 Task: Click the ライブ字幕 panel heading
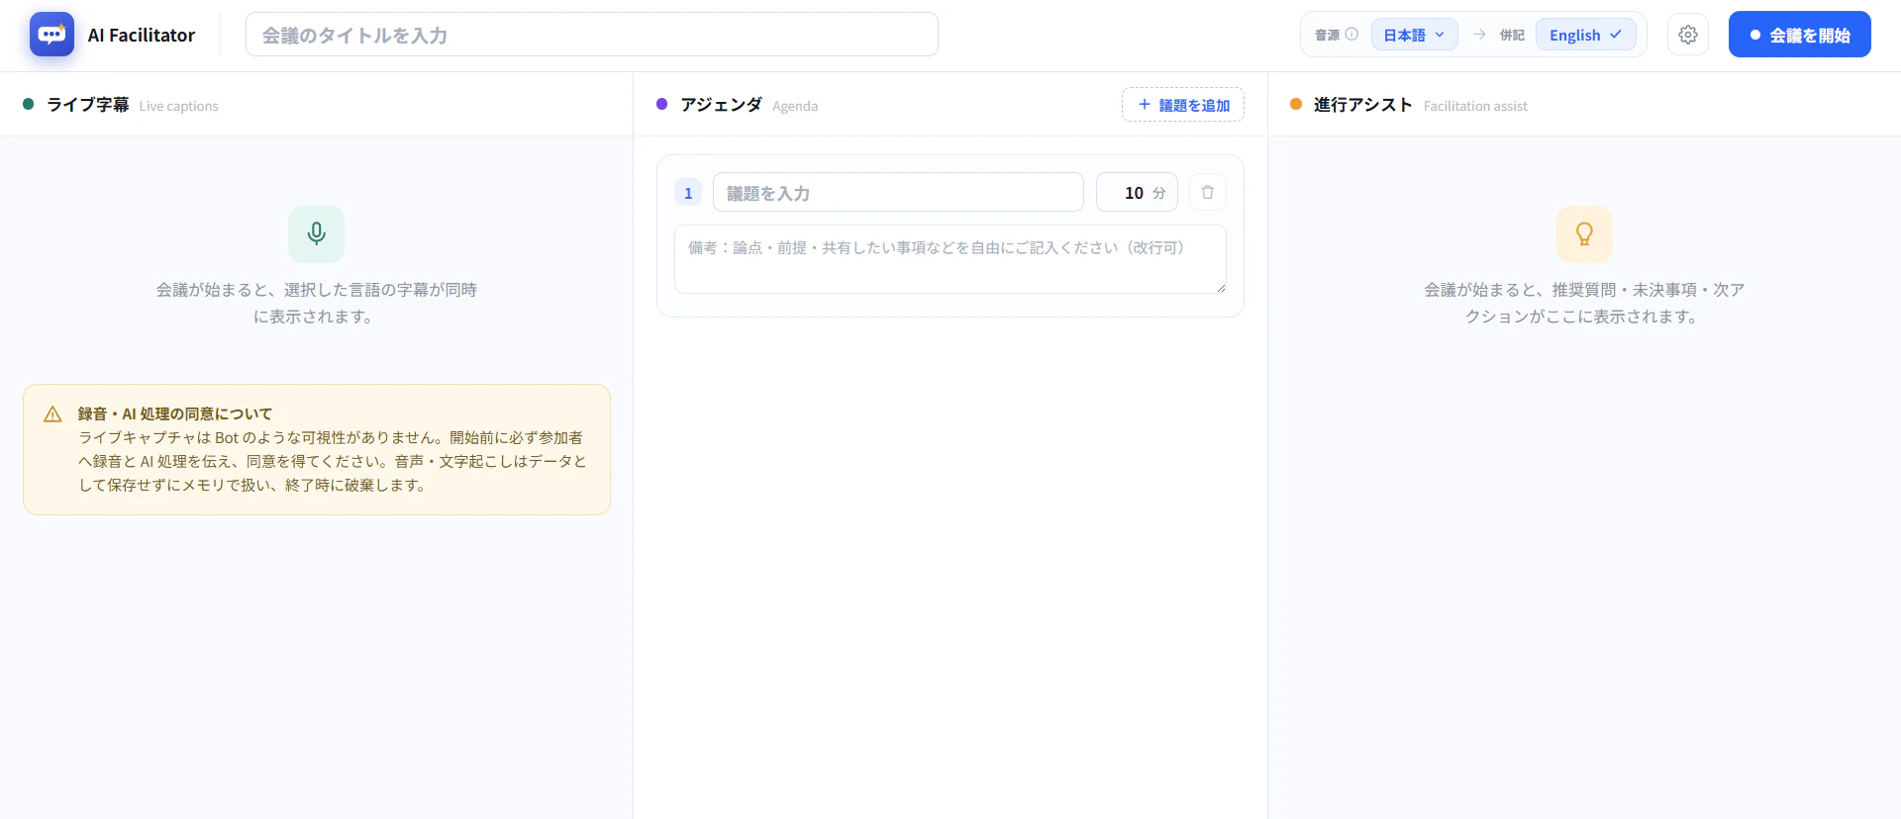coord(88,105)
